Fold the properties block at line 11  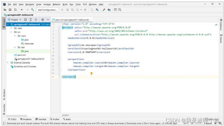(61, 59)
